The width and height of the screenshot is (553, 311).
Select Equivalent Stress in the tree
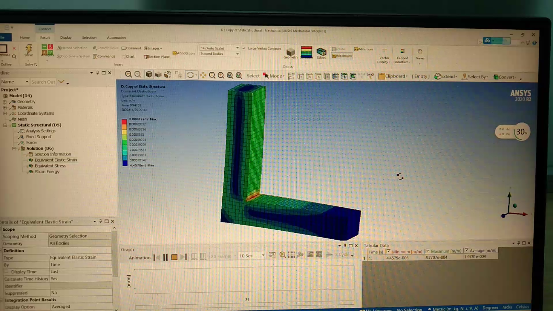(50, 166)
